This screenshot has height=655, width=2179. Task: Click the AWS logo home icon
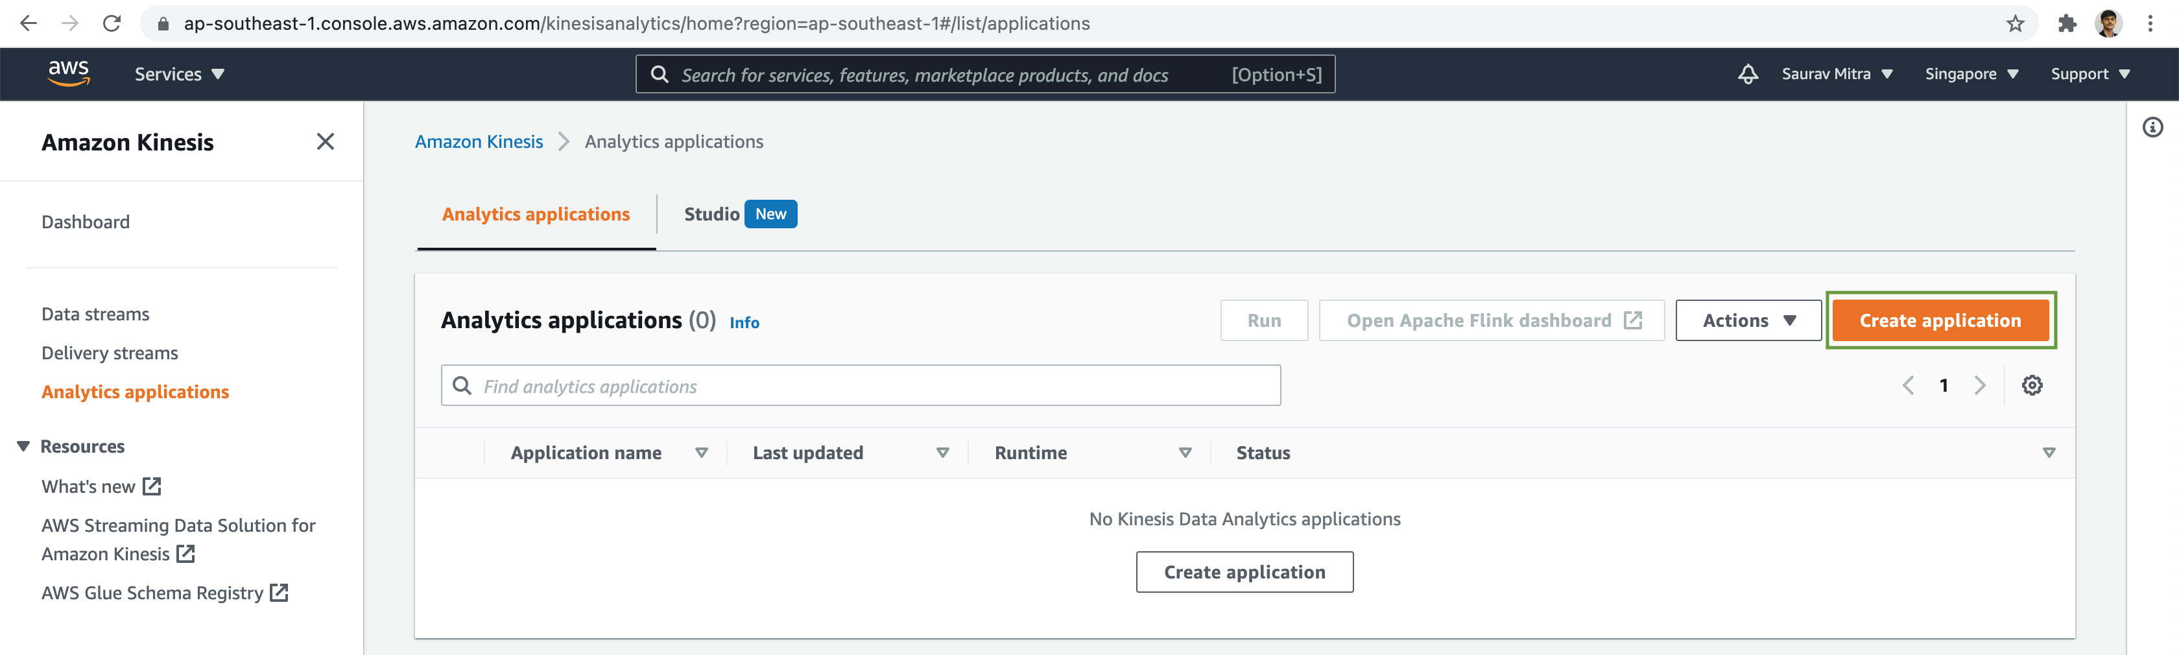pos(69,74)
